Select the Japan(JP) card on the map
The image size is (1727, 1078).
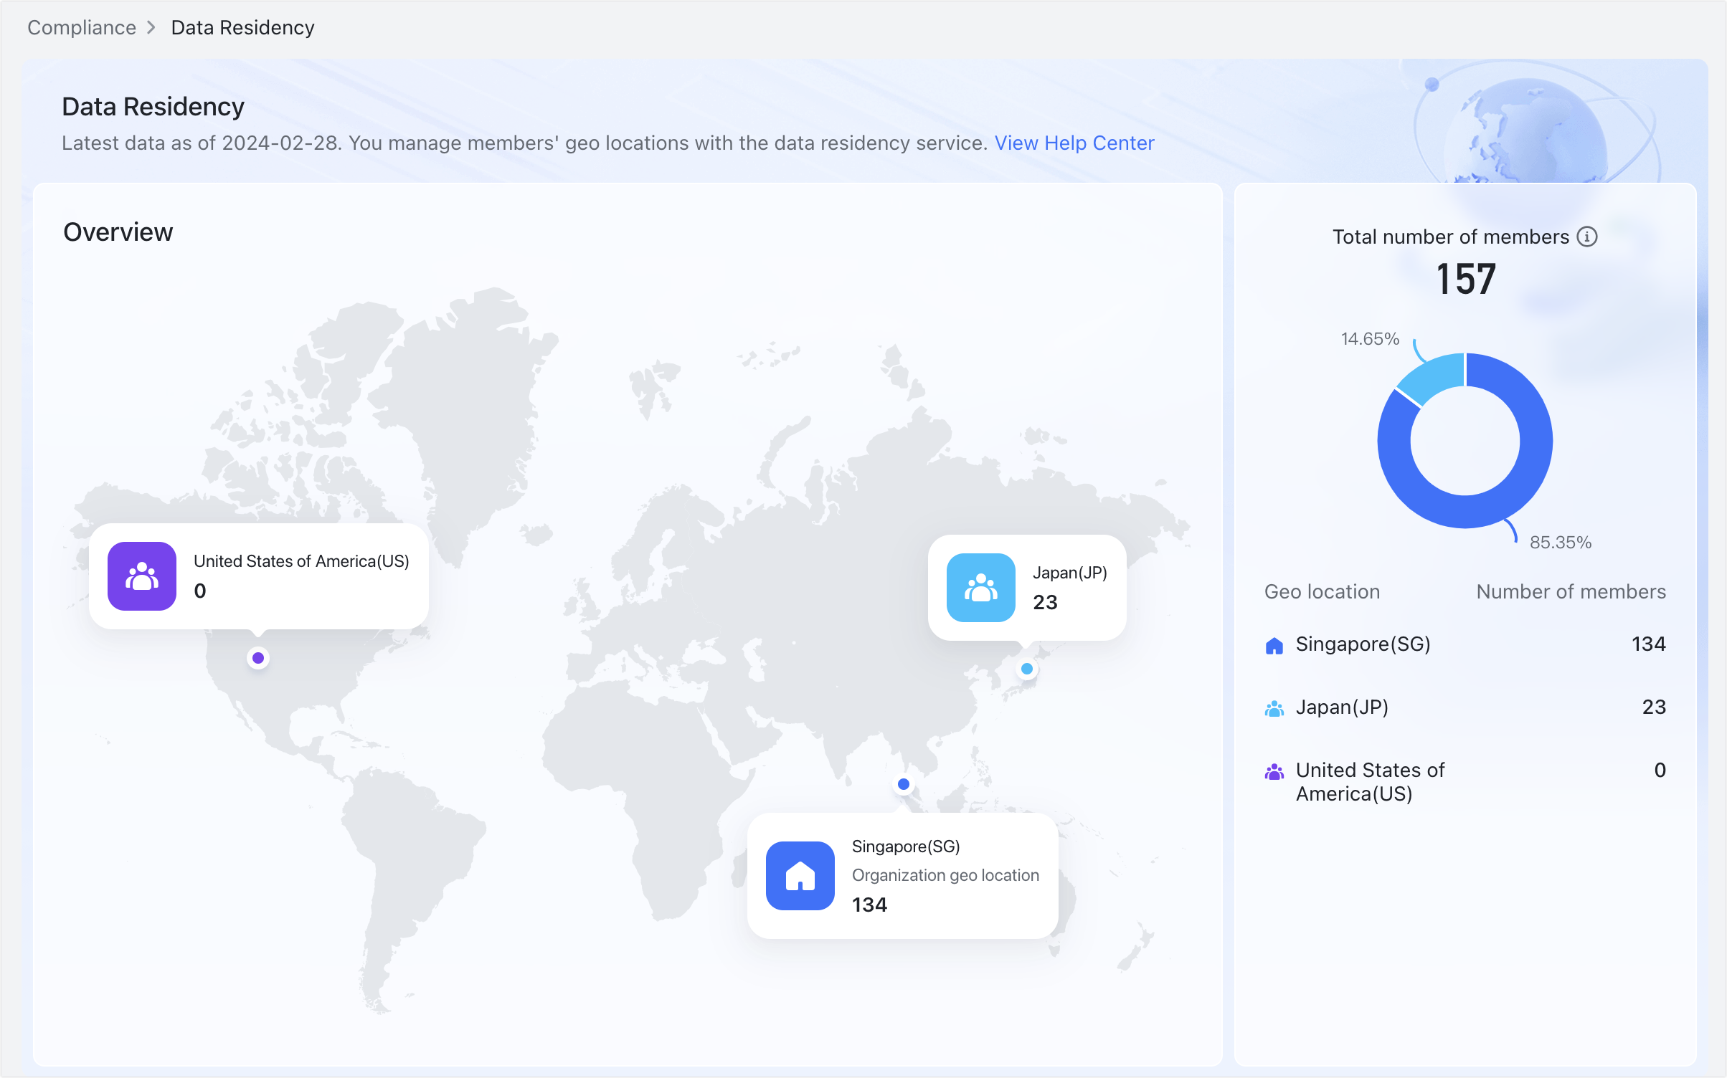point(1026,586)
